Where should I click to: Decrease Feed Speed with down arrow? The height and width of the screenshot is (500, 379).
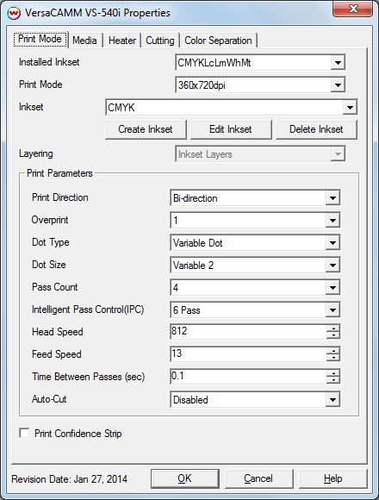pyautogui.click(x=333, y=358)
